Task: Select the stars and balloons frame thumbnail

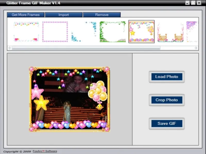Action: point(141,32)
